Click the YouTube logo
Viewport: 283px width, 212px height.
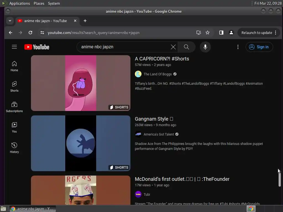(x=37, y=47)
